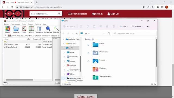
Task: Click the Chrome reload page icon
Action: (12, 7)
